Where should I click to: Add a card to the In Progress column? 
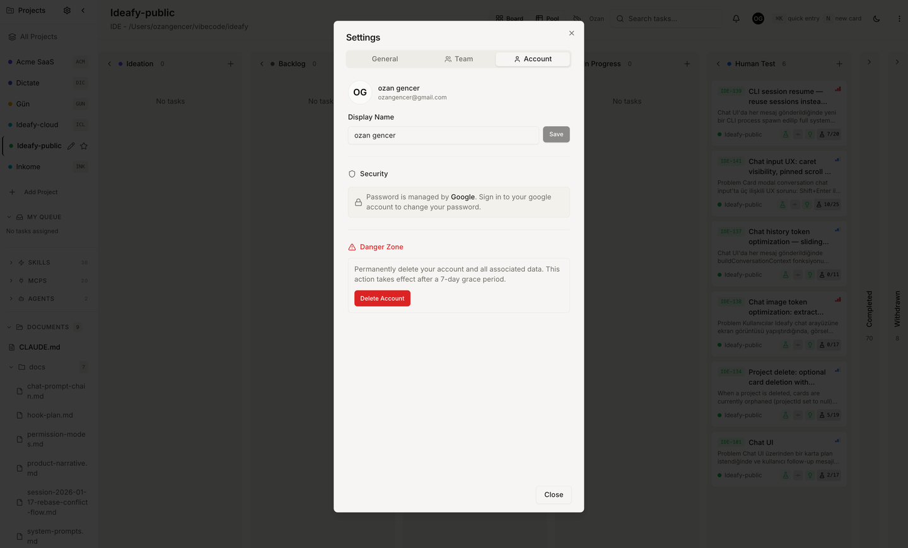tap(687, 64)
